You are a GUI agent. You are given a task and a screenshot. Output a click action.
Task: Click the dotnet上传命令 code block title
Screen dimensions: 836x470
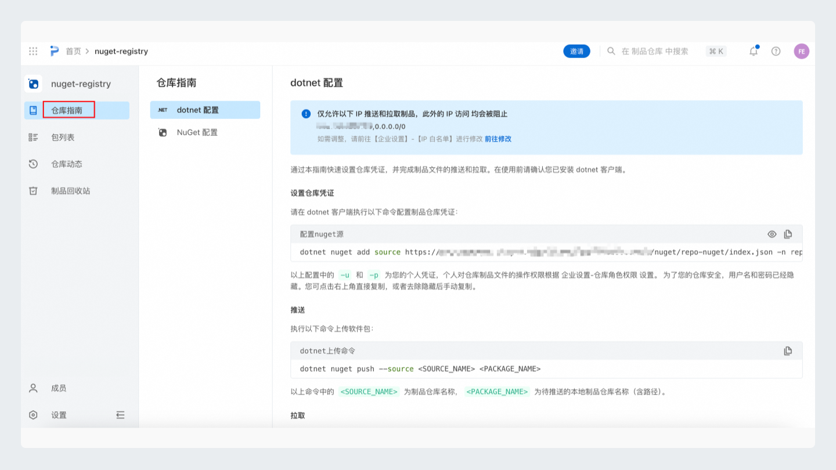(x=327, y=351)
